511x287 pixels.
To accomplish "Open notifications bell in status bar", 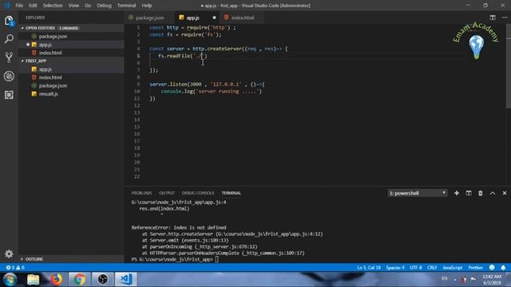I will (x=503, y=268).
